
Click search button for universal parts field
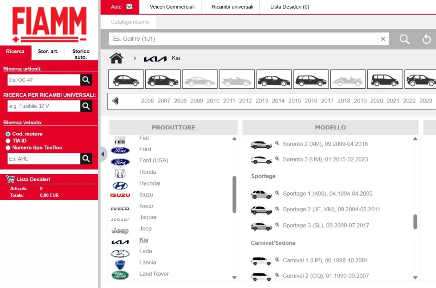pyautogui.click(x=86, y=106)
